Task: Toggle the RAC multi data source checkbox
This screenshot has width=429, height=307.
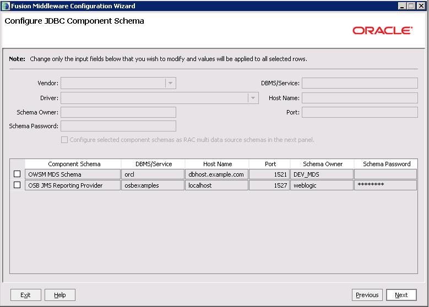Action: click(64, 140)
